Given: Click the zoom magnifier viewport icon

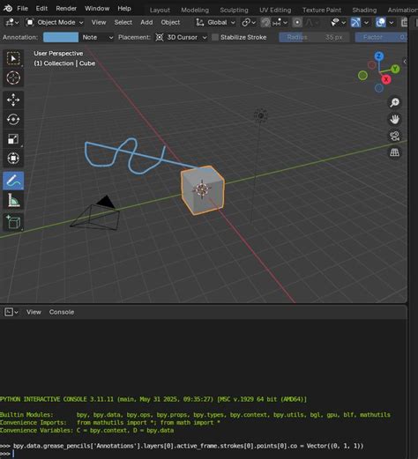Looking at the screenshot, I should tap(394, 102).
